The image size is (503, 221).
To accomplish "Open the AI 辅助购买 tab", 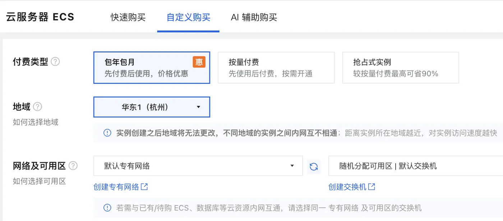I will [x=254, y=17].
